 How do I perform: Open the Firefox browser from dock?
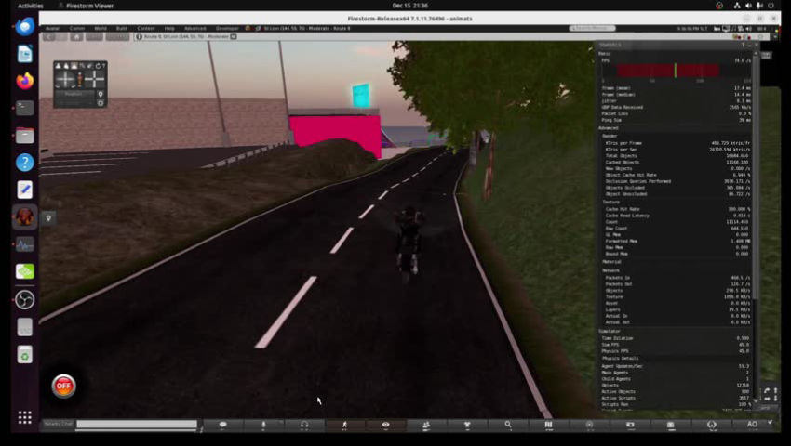tap(25, 81)
